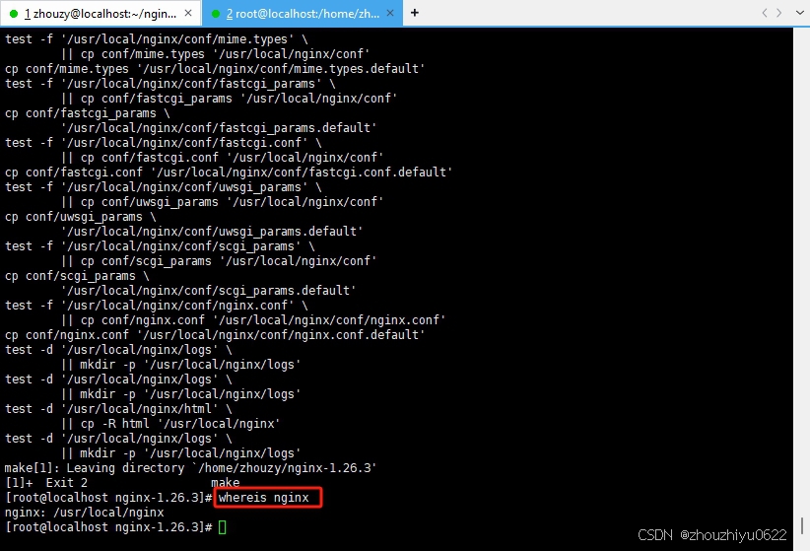Click the 'cp conf/nginx.conf' default copy line

point(215,335)
